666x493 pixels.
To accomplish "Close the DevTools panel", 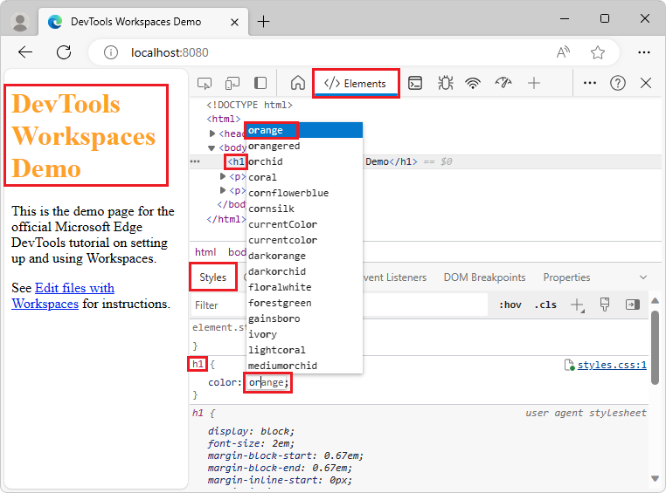I will [646, 83].
